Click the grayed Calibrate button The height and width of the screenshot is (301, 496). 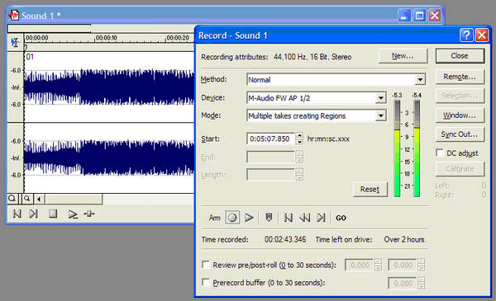pos(460,169)
